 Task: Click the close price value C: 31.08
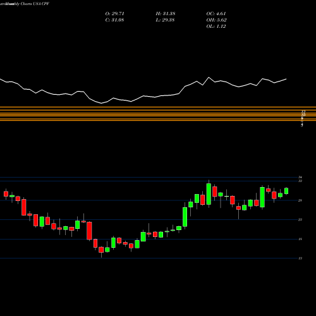click(x=114, y=20)
